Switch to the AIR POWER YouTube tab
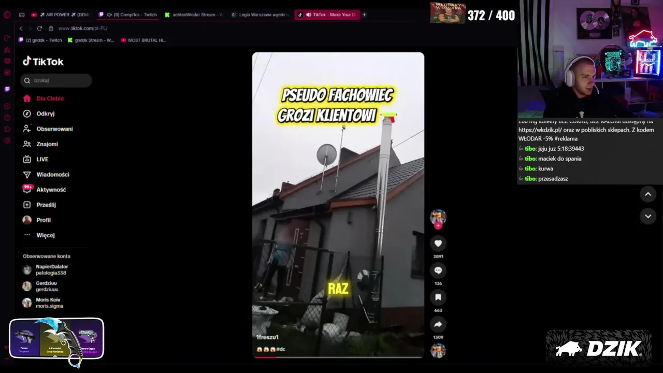The height and width of the screenshot is (373, 663). 61,15
